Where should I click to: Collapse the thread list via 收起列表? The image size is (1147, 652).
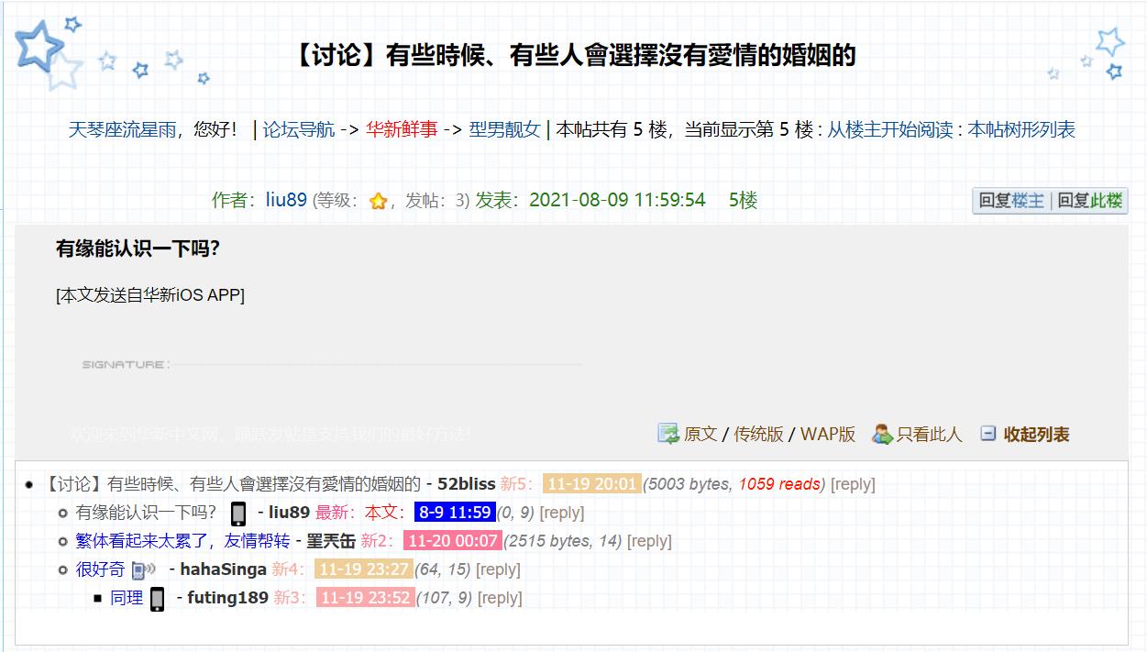pyautogui.click(x=1036, y=435)
